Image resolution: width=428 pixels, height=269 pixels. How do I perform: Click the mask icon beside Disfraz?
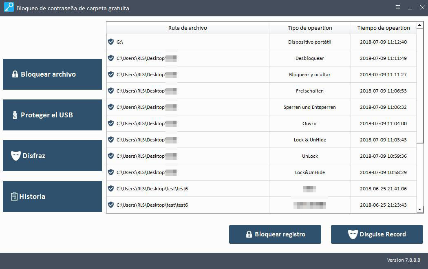(x=15, y=156)
